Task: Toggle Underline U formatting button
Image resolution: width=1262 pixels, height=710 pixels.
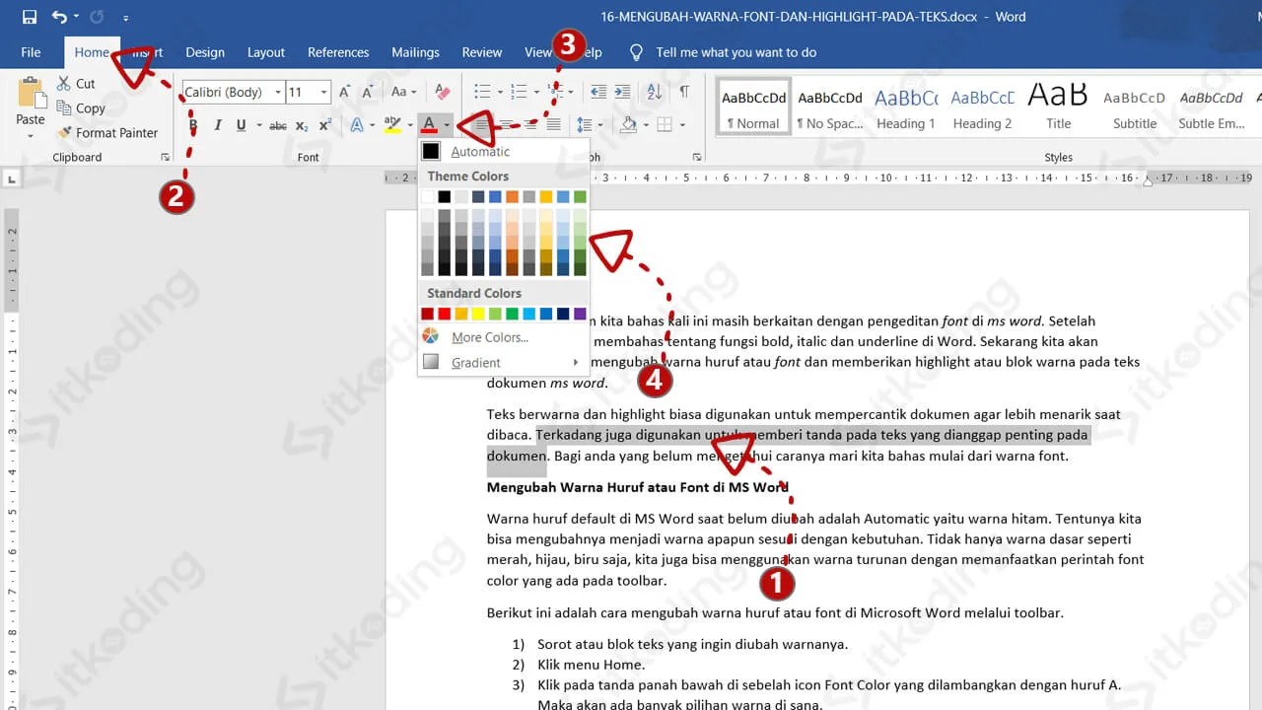Action: tap(240, 125)
